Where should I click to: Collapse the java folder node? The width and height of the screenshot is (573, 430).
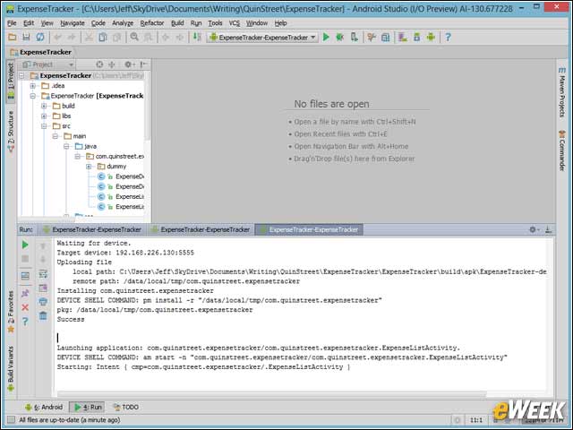(x=66, y=146)
